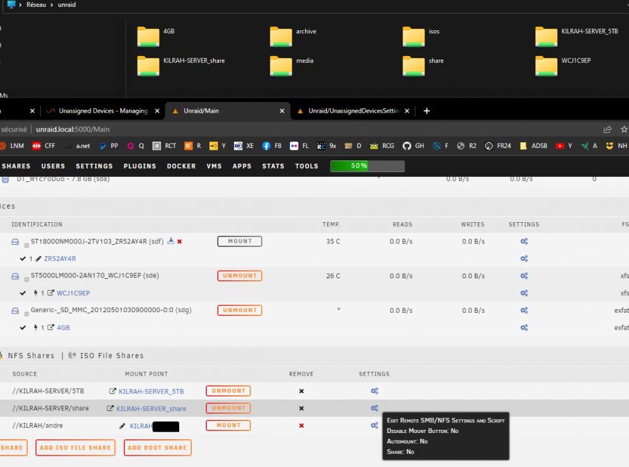Click ADD ISO FILE SHARE button
The width and height of the screenshot is (629, 467).
[x=75, y=447]
